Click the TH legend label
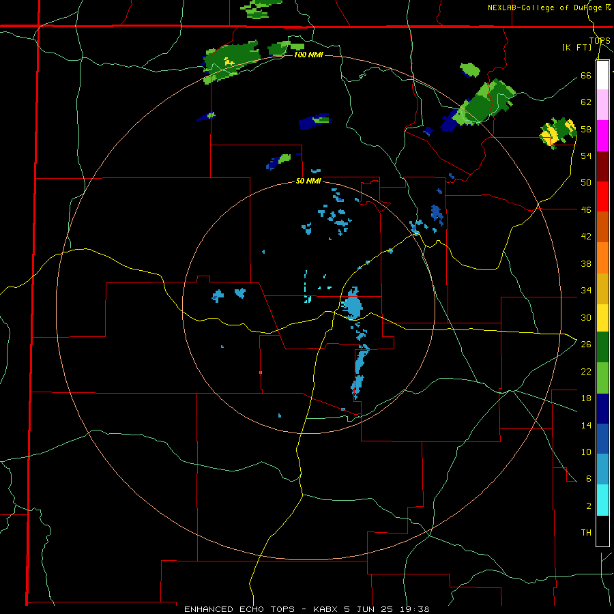This screenshot has width=614, height=614. pos(586,533)
